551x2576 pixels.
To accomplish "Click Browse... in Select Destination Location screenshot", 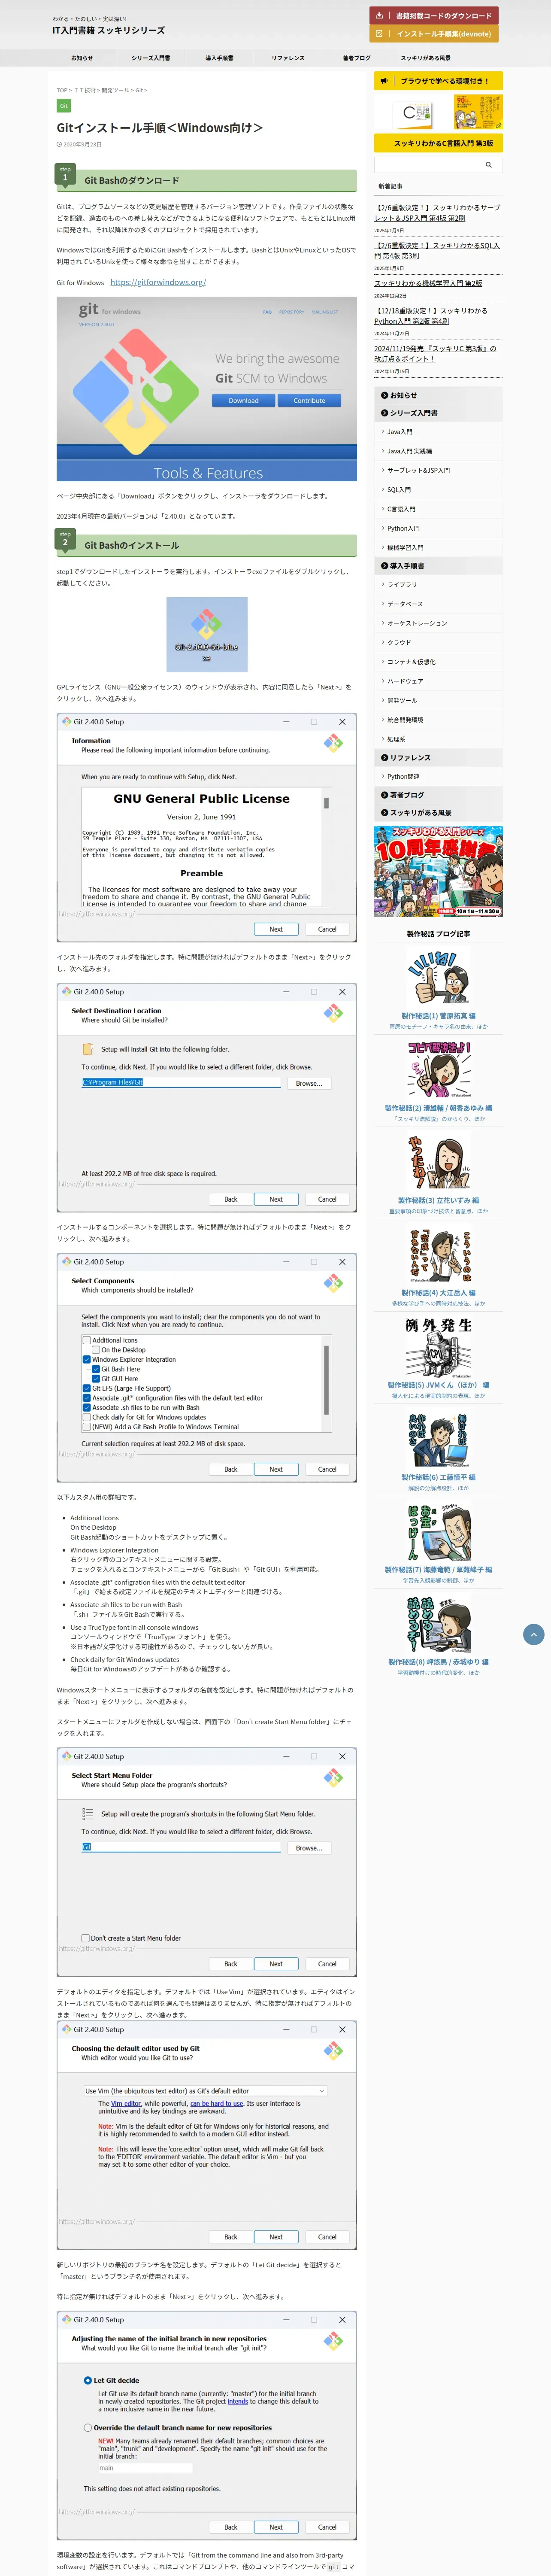I will (x=309, y=1083).
